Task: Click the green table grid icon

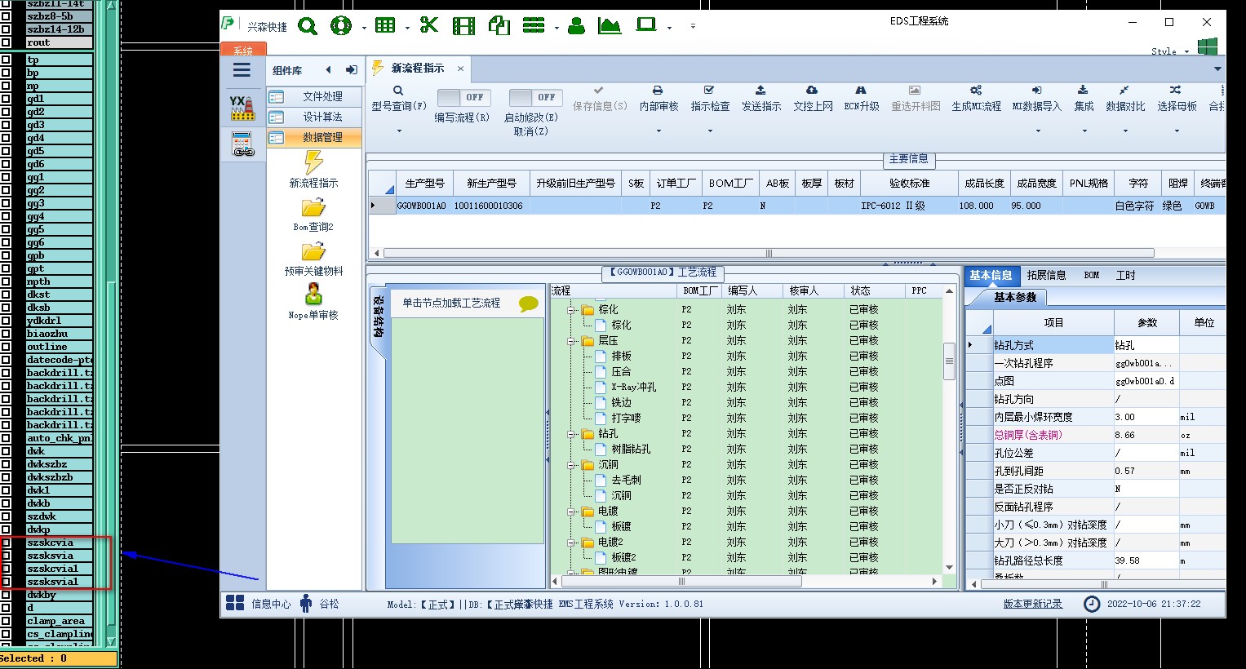Action: pyautogui.click(x=385, y=26)
